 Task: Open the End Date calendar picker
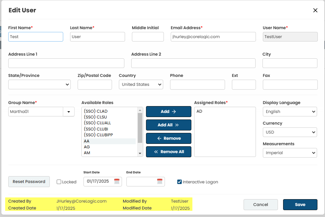160,181
